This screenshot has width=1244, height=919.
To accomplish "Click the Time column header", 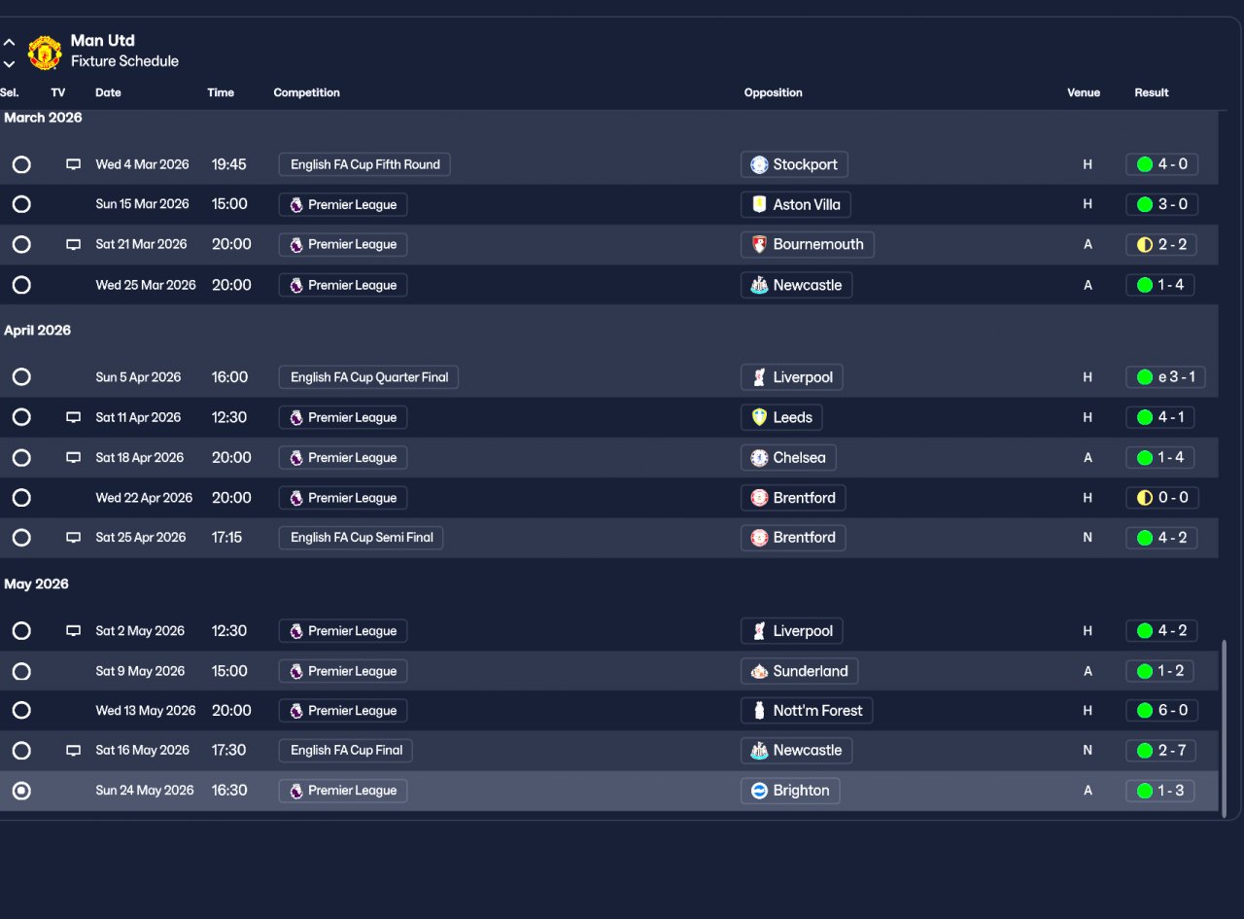I will tap(221, 93).
